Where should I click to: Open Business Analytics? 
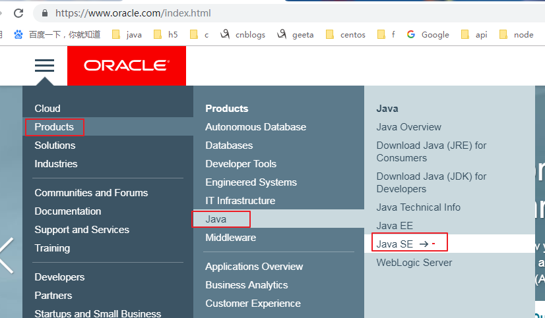[246, 284]
